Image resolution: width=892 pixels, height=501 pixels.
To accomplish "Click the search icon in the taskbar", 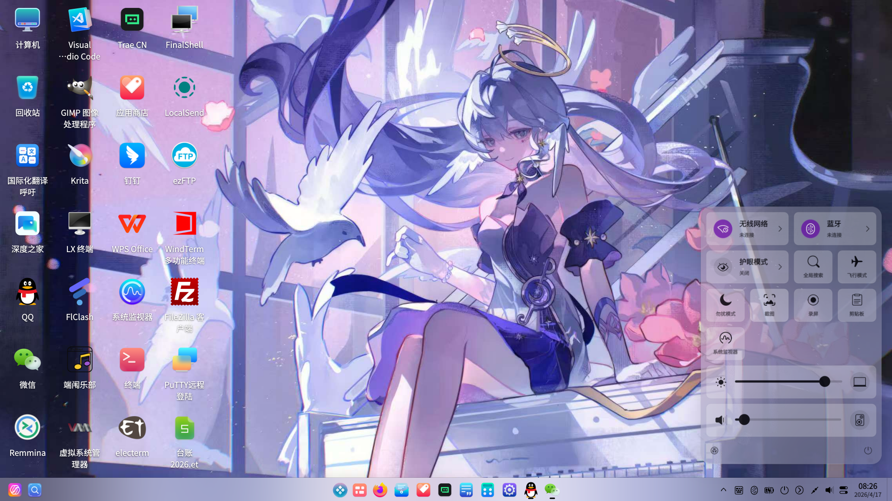I will pos(35,490).
